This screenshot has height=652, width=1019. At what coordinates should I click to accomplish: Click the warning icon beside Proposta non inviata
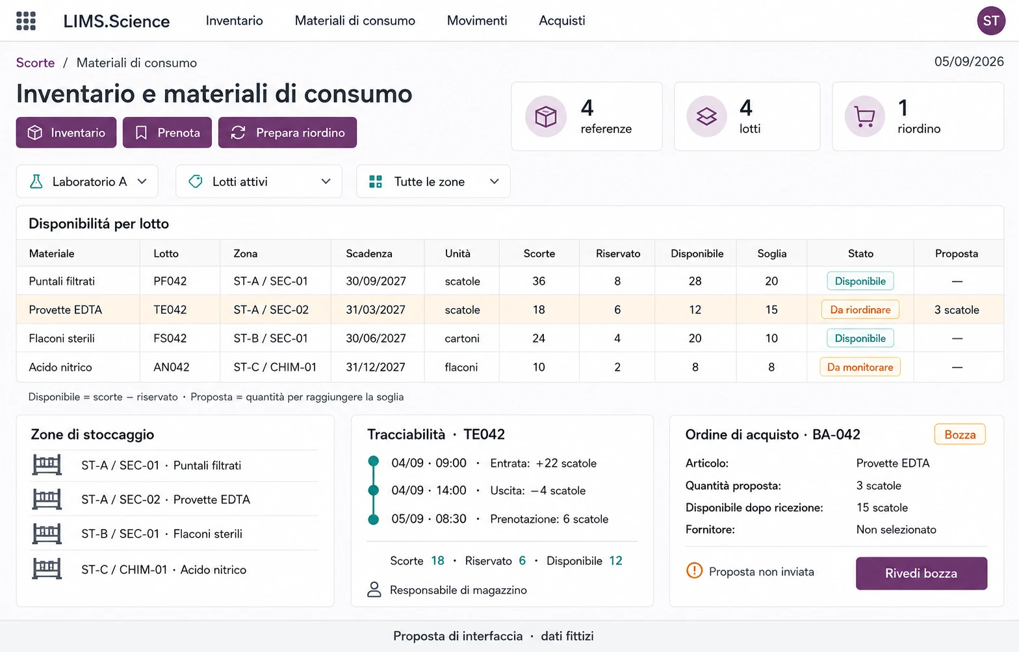695,571
